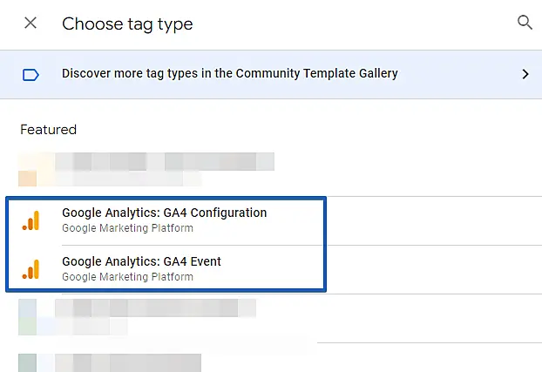The width and height of the screenshot is (542, 372).
Task: Click the GA4 Event bar chart icon
Action: [30, 269]
